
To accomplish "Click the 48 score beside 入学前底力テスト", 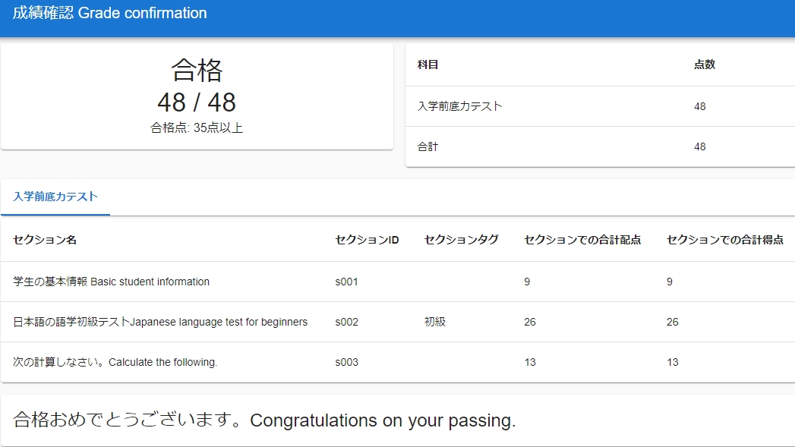I will pyautogui.click(x=699, y=106).
